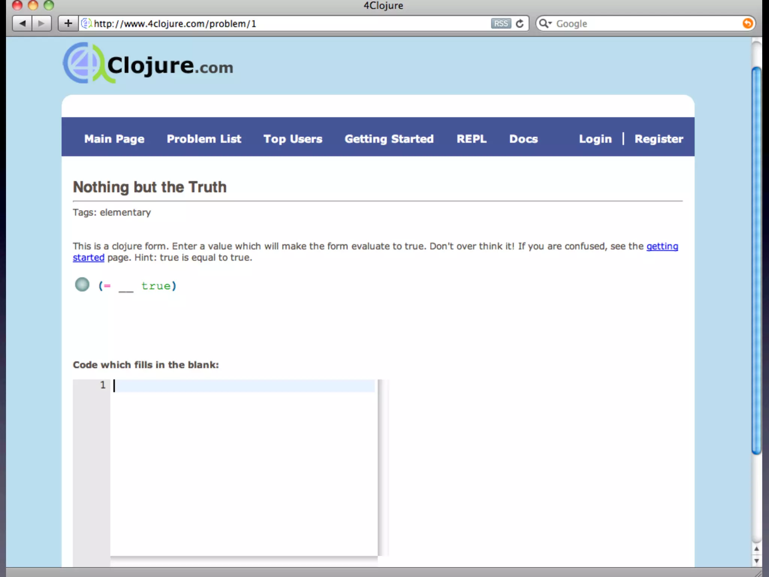Go forward with the browser forward arrow
The image size is (769, 577).
point(42,24)
